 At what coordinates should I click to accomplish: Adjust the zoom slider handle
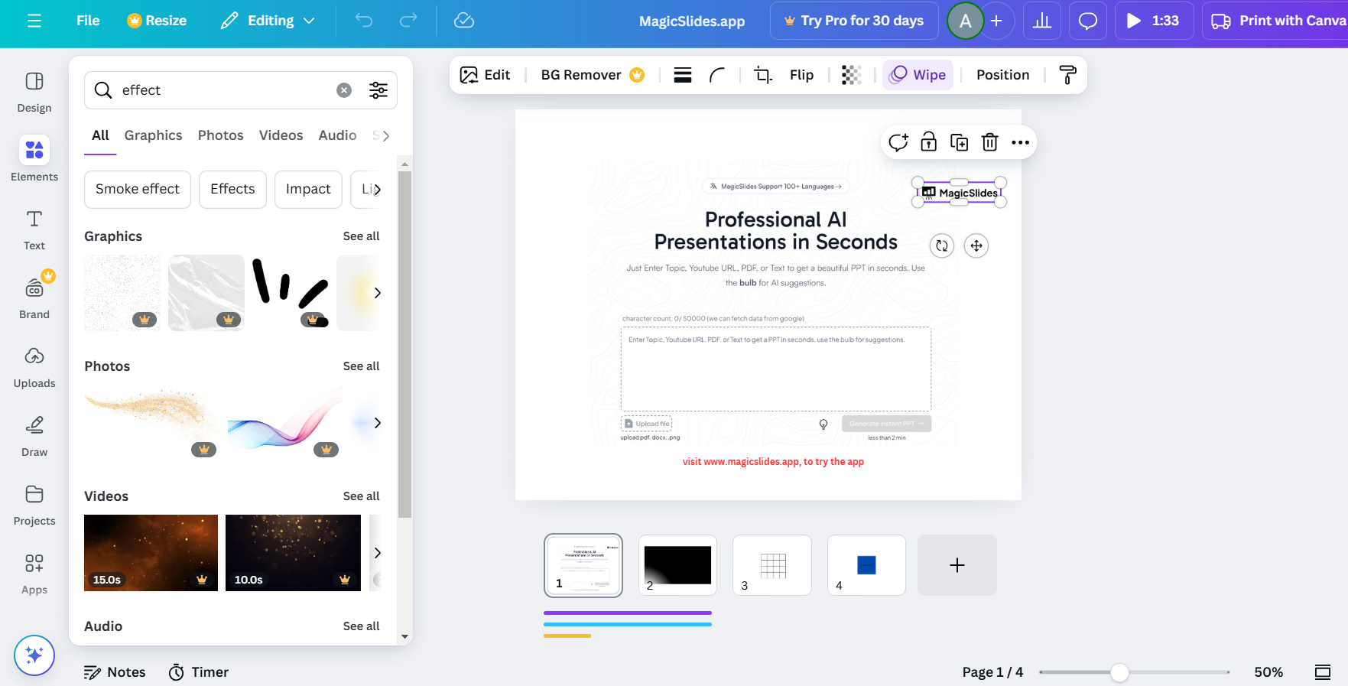click(1119, 672)
